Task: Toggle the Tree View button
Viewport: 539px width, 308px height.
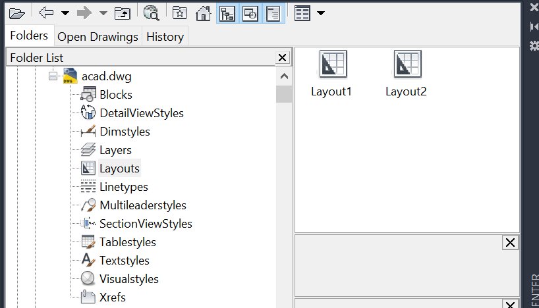Action: click(227, 13)
